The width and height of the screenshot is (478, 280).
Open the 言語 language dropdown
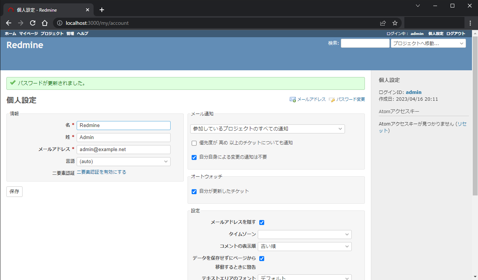124,161
